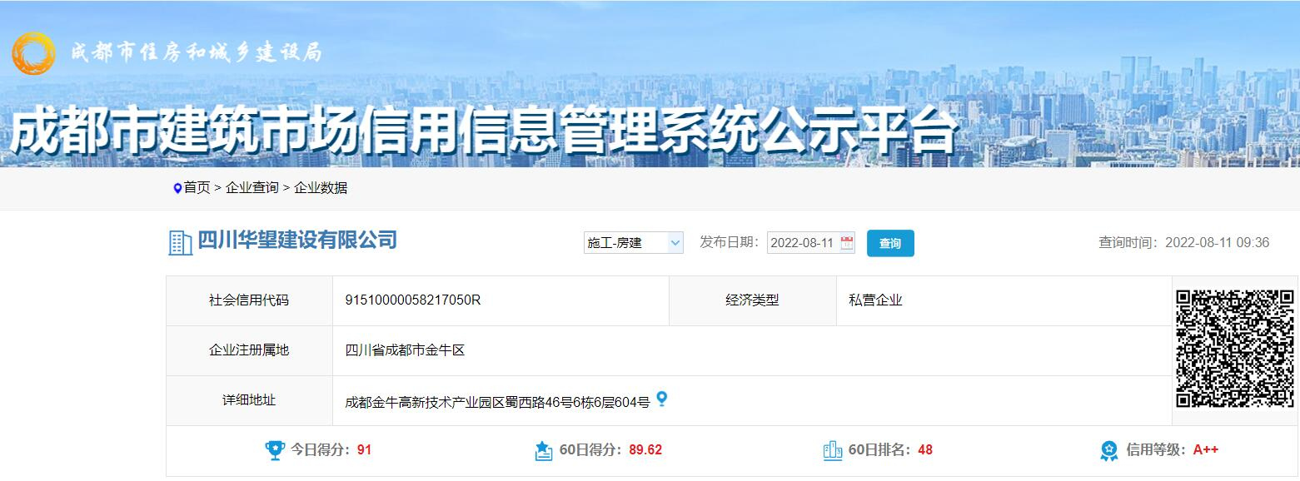1300x481 pixels.
Task: Click the location pin before 首页 breadcrumb
Action: pyautogui.click(x=177, y=188)
